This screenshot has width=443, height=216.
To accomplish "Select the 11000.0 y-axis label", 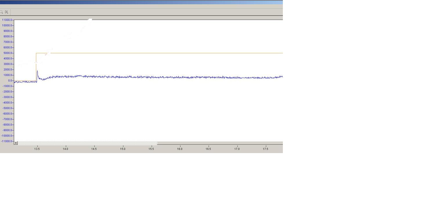I will [7, 20].
